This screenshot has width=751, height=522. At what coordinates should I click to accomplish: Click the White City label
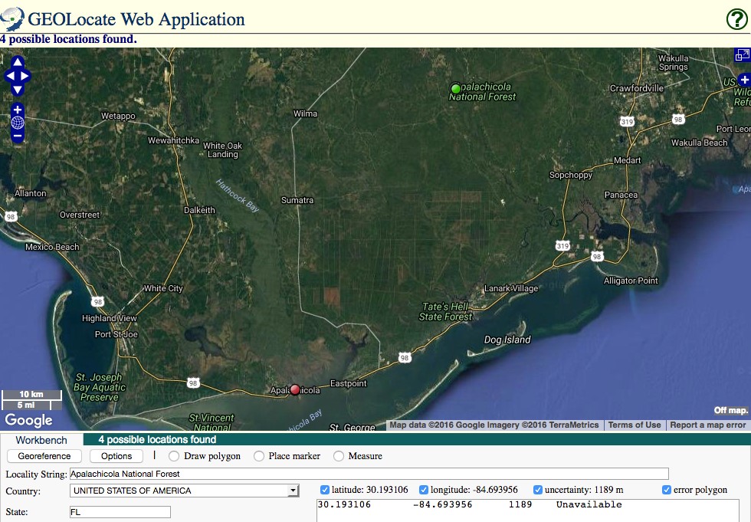[x=163, y=288]
